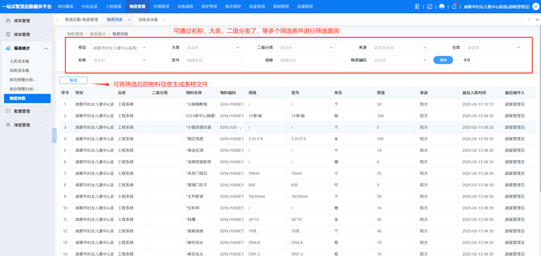The width and height of the screenshot is (541, 256).
Task: Open the 名称 dropdown
Action: [119, 60]
